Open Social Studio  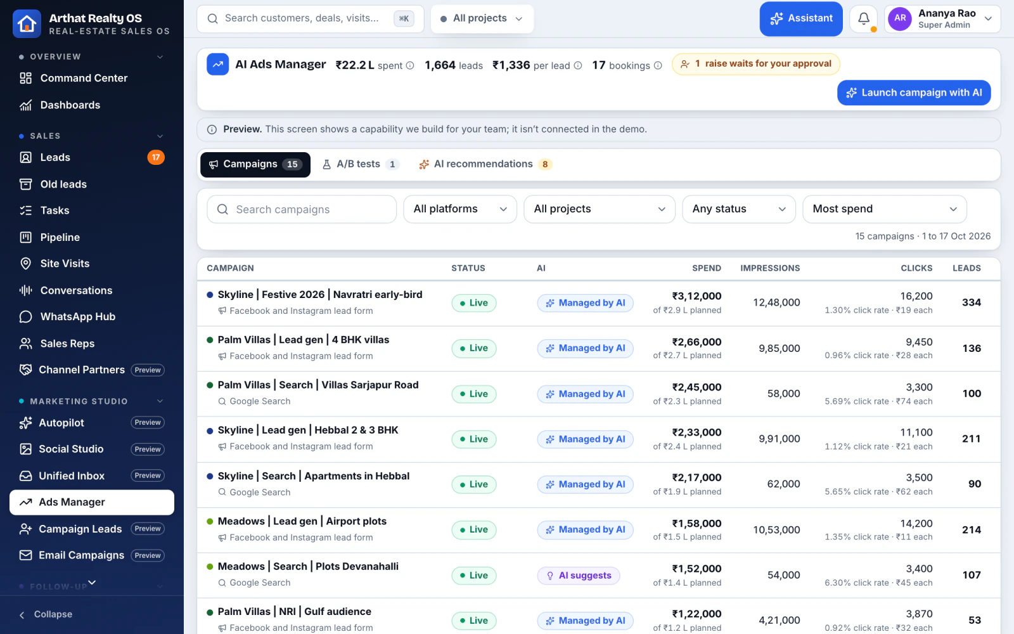pyautogui.click(x=92, y=450)
